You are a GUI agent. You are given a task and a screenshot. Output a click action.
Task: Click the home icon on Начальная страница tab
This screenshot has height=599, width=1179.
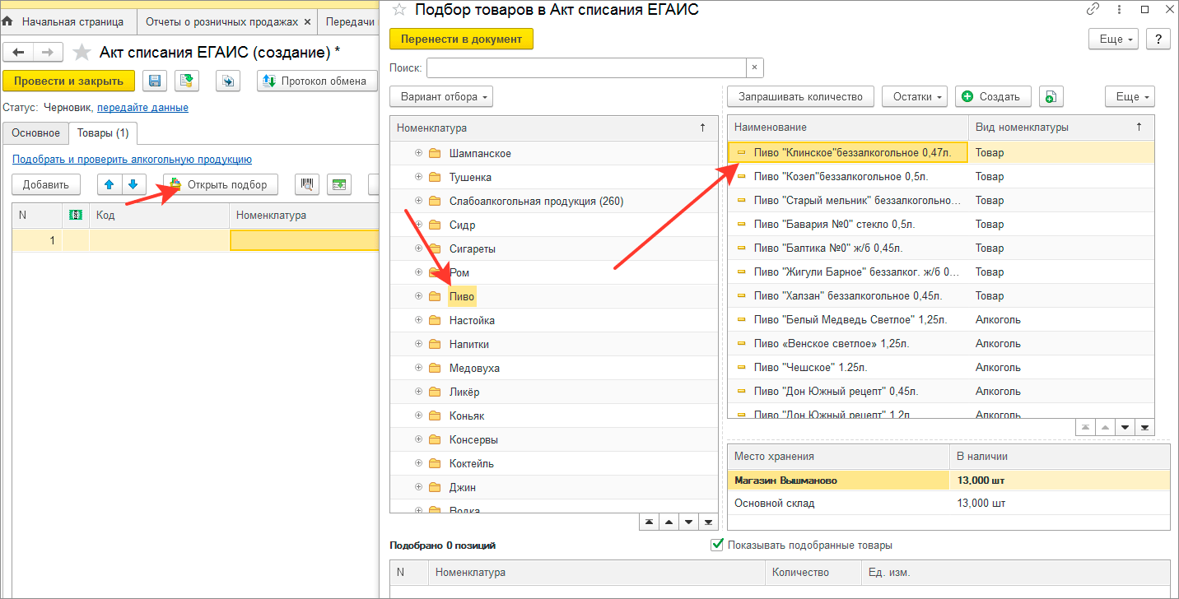[x=8, y=21]
